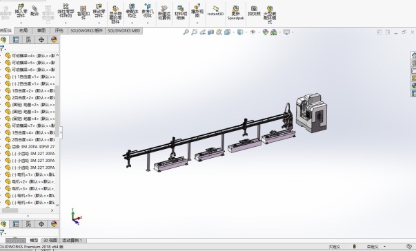Screen dimensions: 416x251
Task: Click the Previous View icon
Action: 203,32
